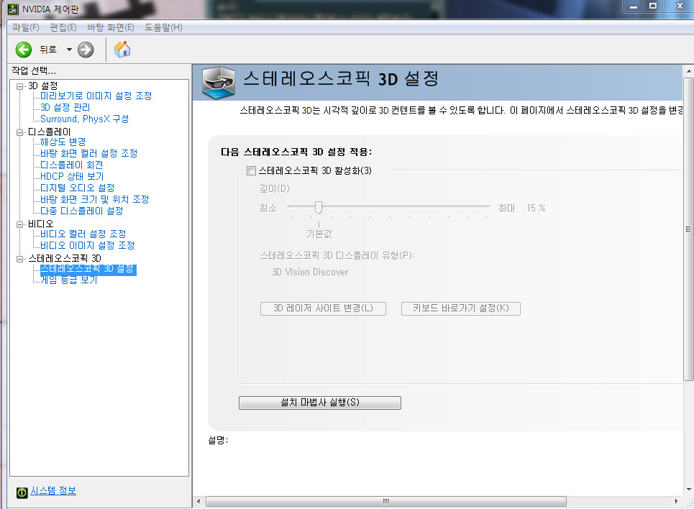
Task: Select 디스플레이 회전 item
Action: tap(72, 165)
